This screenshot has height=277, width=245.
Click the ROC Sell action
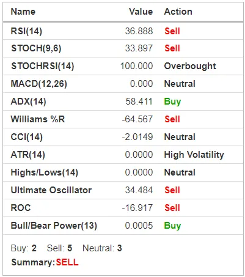172,208
